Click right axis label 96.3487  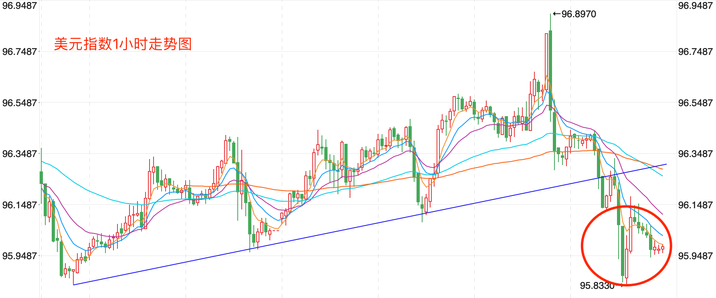point(695,154)
